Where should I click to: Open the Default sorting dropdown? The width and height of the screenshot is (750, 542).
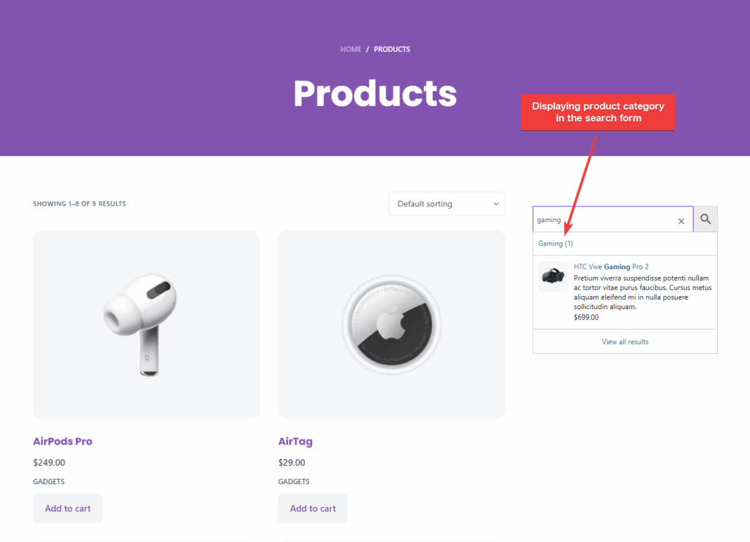click(446, 204)
